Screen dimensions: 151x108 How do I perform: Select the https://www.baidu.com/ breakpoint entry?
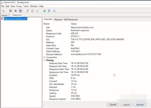tap(16, 19)
